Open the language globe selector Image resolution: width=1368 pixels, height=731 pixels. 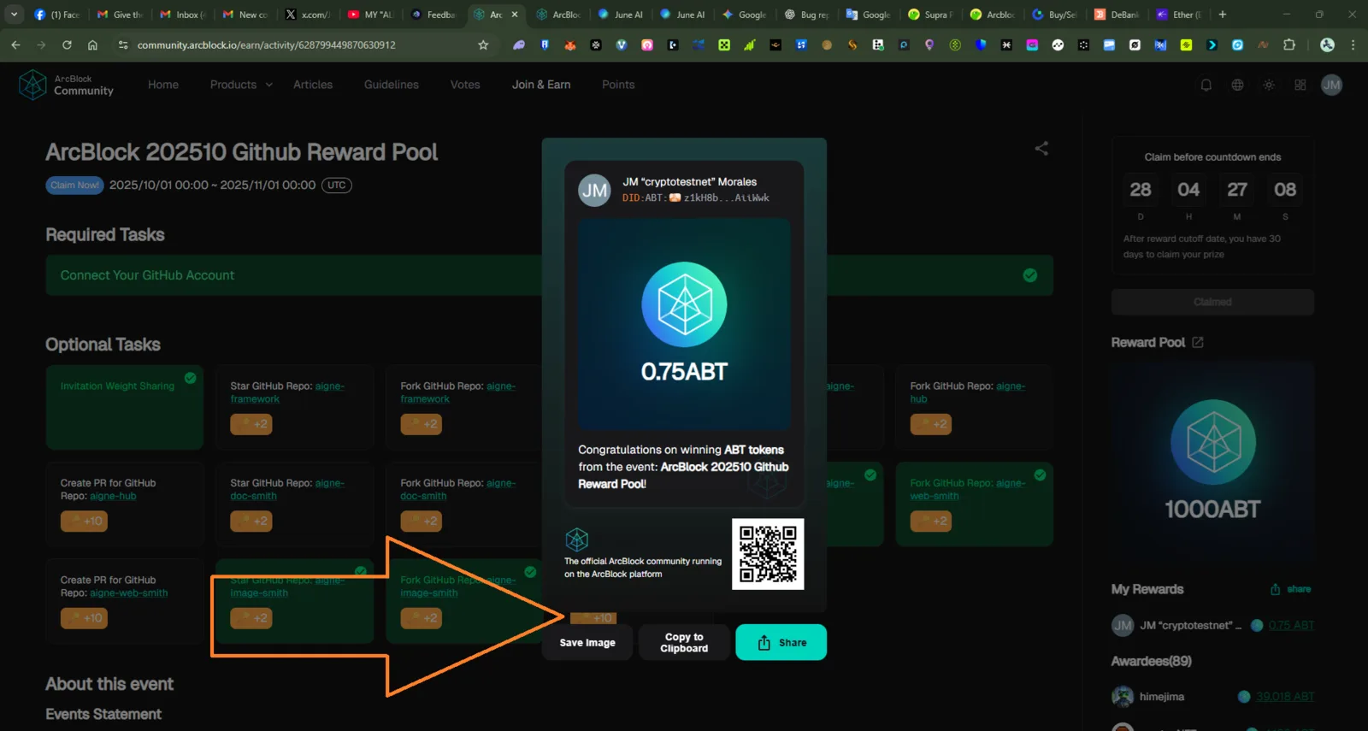pyautogui.click(x=1237, y=85)
